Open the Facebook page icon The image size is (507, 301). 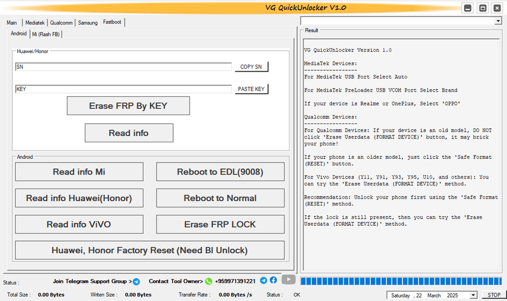[x=273, y=280]
